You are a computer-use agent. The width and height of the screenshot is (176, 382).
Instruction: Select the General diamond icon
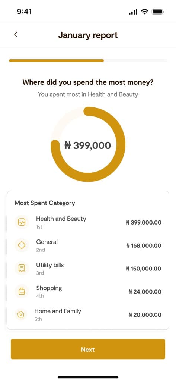tap(22, 245)
